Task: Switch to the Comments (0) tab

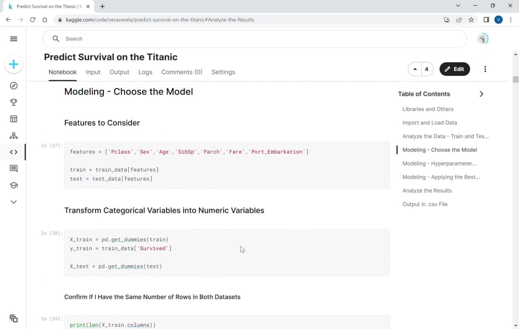Action: pos(182,72)
